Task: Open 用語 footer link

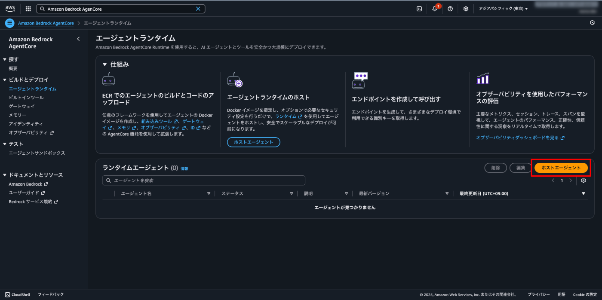Action: tap(562, 294)
